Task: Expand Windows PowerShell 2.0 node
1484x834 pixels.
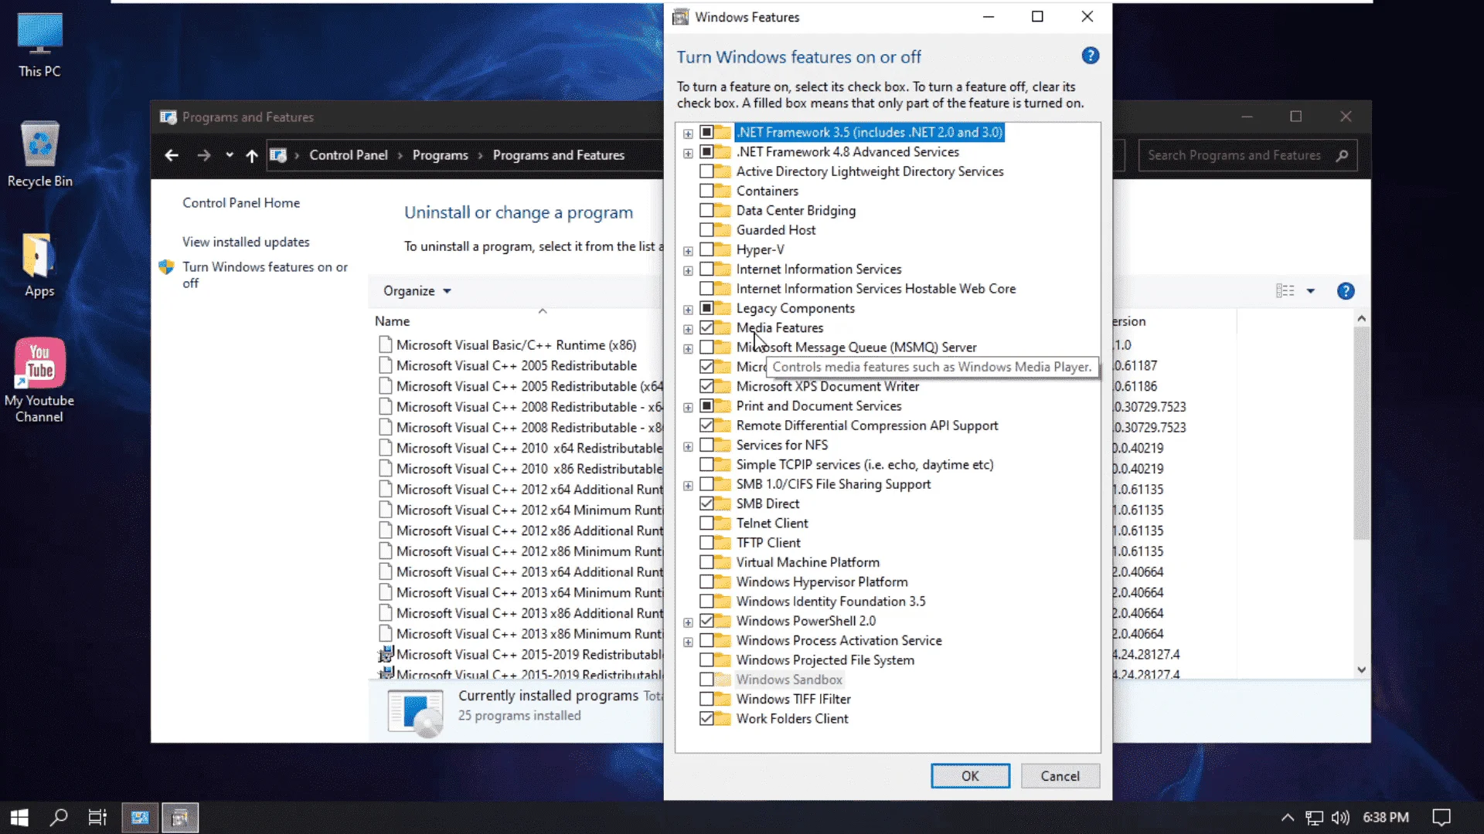Action: pos(688,622)
